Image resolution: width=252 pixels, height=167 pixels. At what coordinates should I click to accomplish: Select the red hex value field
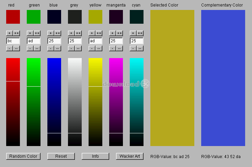(13, 41)
